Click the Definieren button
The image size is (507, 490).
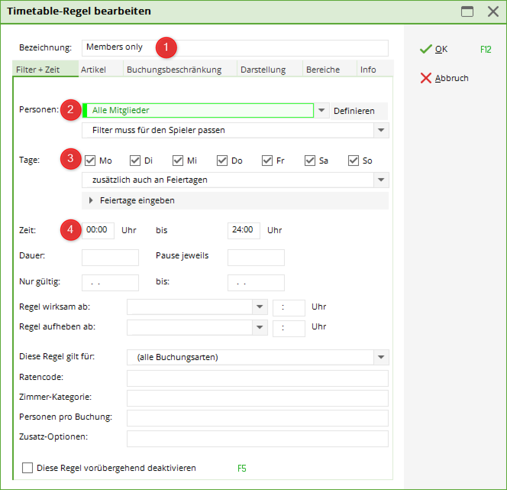(354, 111)
